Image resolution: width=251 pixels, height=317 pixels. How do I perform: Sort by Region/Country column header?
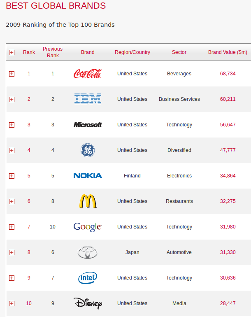[132, 52]
